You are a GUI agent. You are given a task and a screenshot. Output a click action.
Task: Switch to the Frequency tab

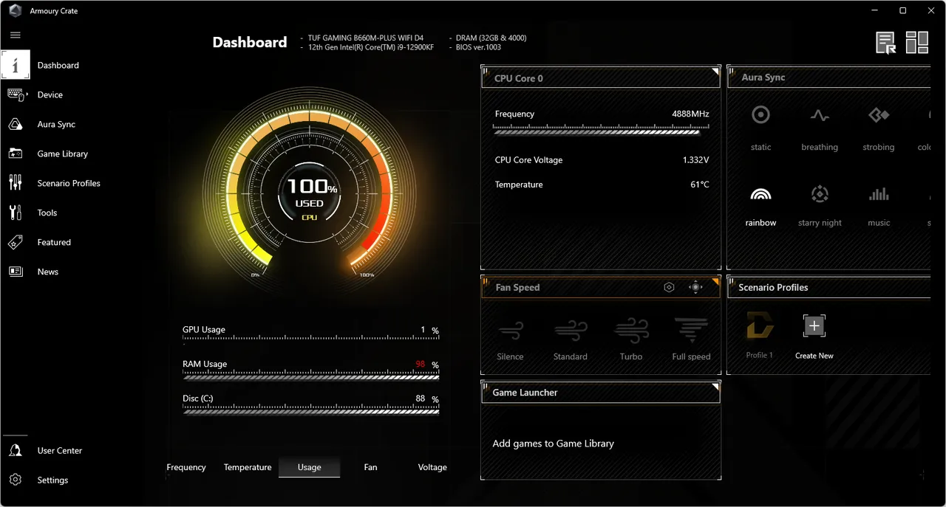186,467
